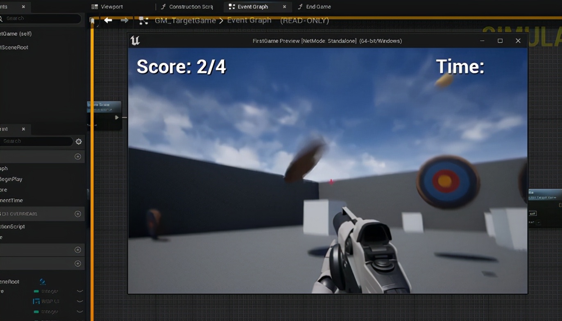Screen dimensions: 562x321
Task: Click the Unreal Engine logo in preview window
Action: (x=135, y=41)
